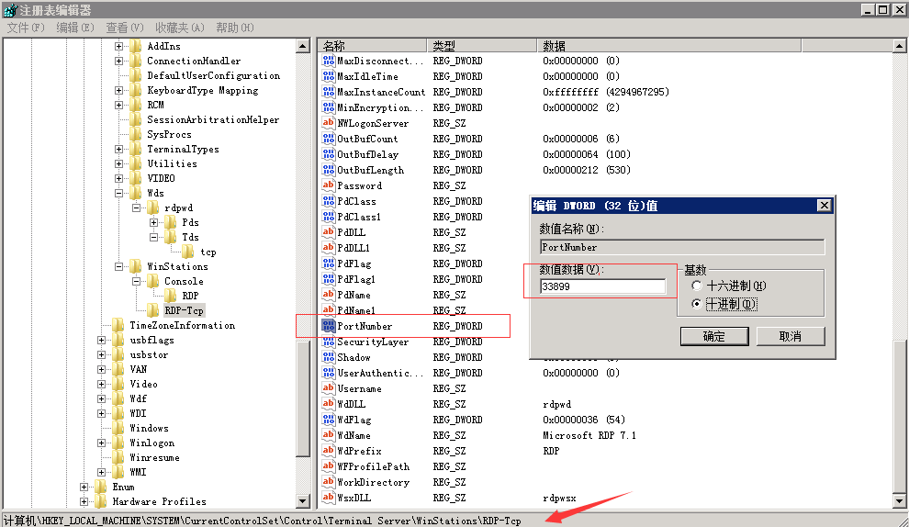Click the WdName string value icon
Viewport: 909px width, 527px height.
coord(328,435)
